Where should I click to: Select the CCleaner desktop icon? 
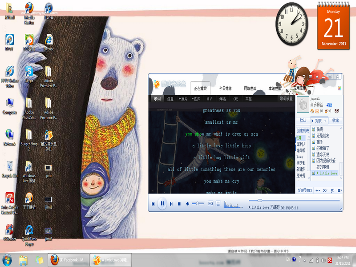pyautogui.click(x=9, y=232)
